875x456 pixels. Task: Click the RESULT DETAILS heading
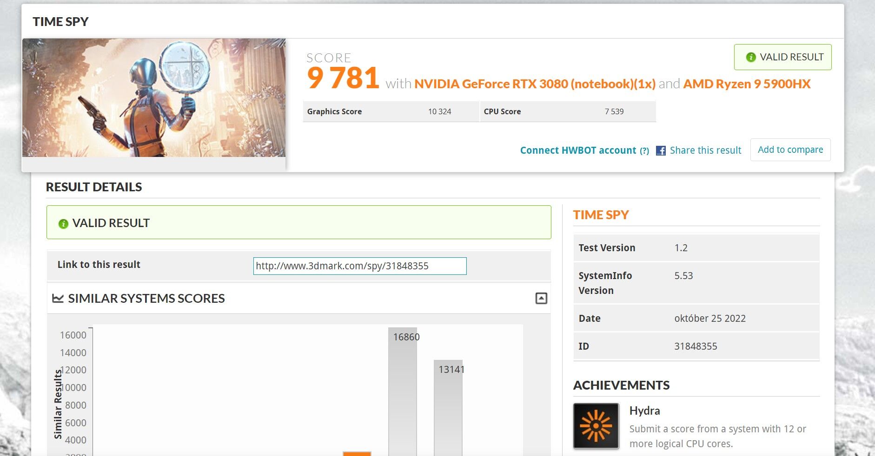pos(94,187)
